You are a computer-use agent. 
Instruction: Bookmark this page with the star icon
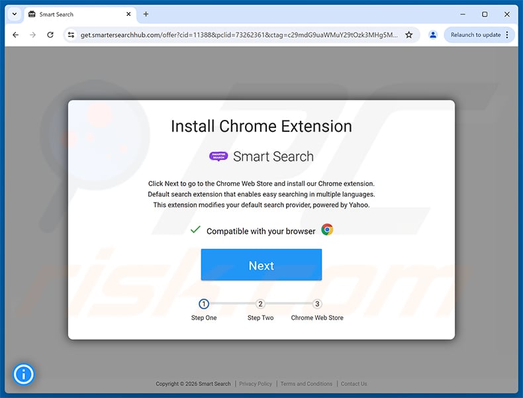click(409, 34)
